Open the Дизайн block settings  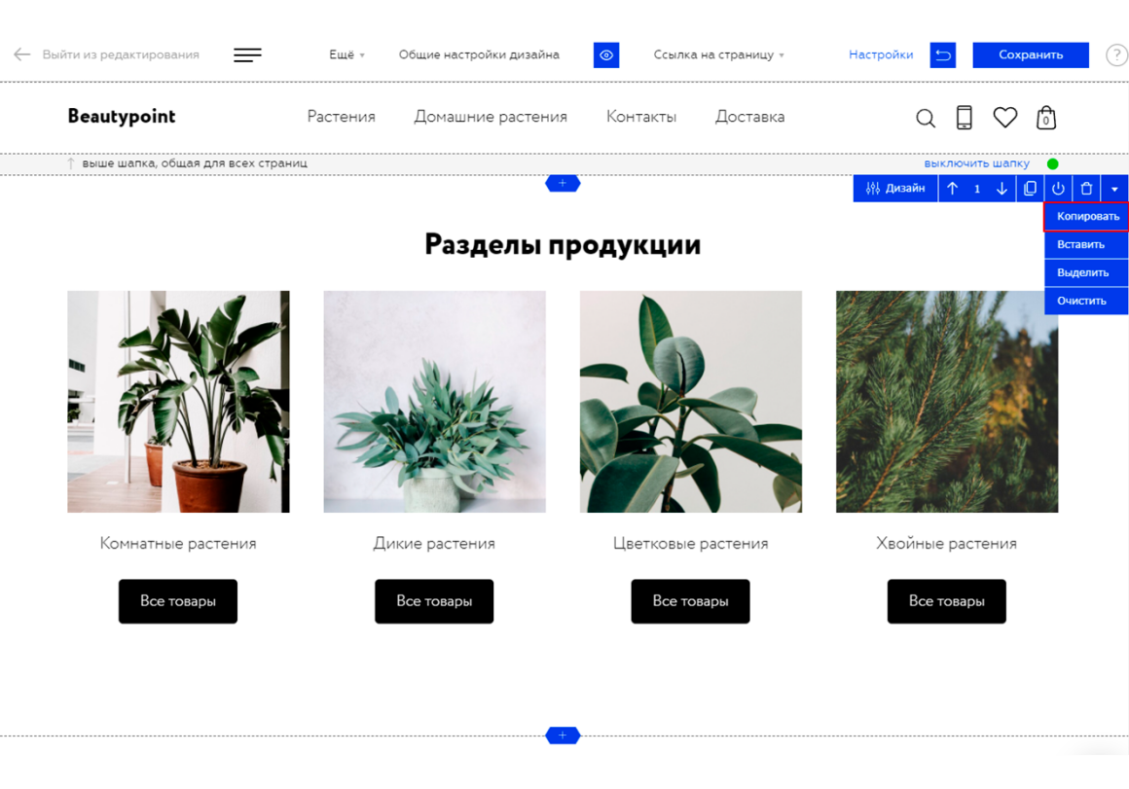click(x=895, y=189)
